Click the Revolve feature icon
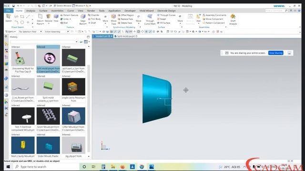The image size is (305, 171). [x=49, y=18]
